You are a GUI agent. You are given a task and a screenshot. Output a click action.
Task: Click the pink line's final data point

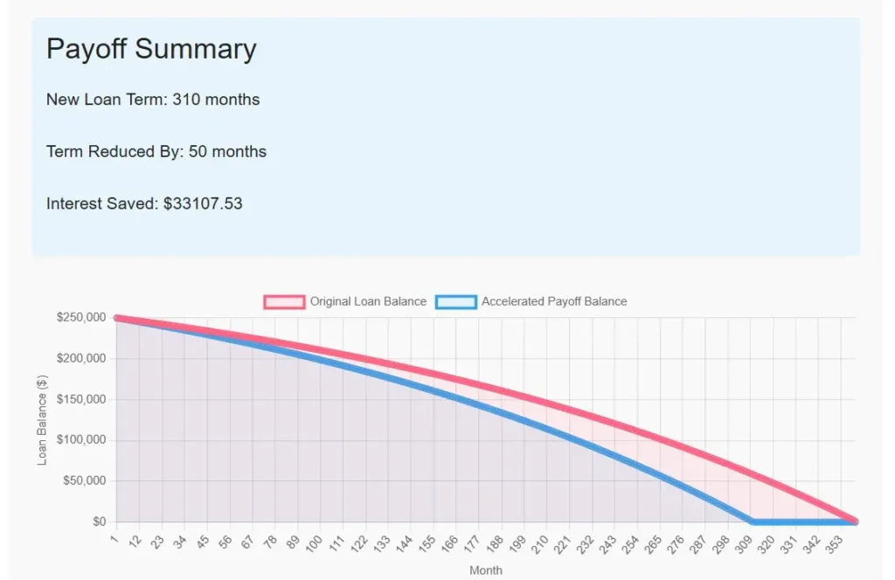[x=855, y=521]
